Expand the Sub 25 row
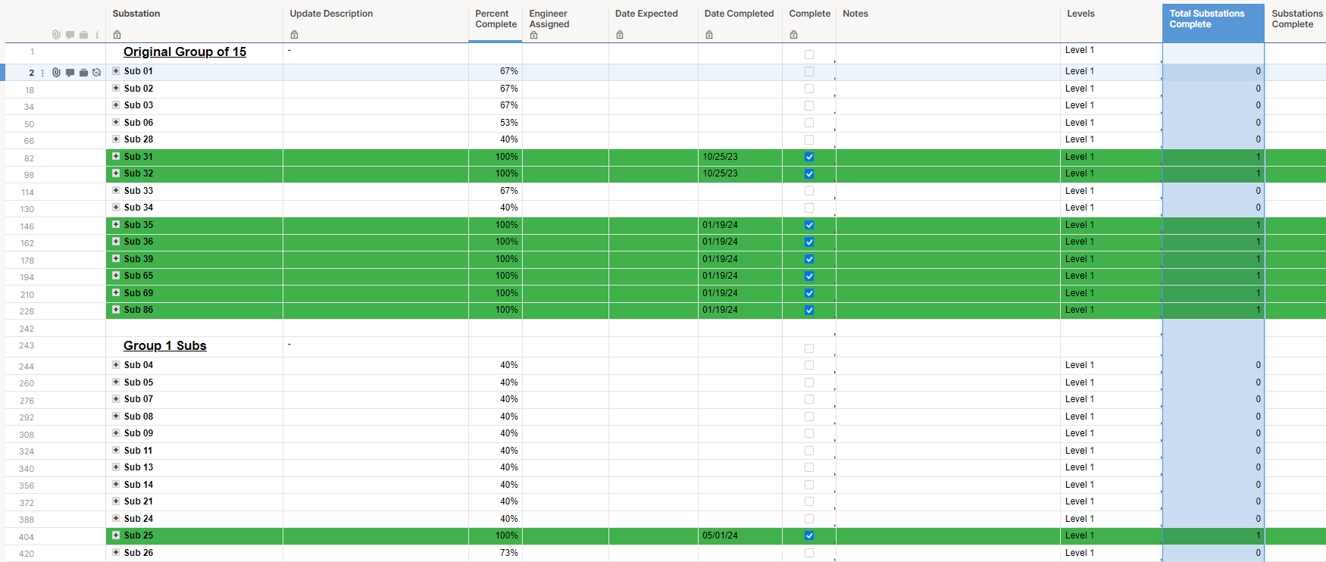 [116, 535]
